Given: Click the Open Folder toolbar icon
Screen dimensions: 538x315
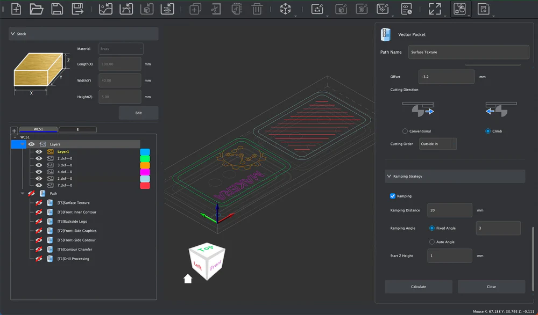Looking at the screenshot, I should (x=36, y=9).
